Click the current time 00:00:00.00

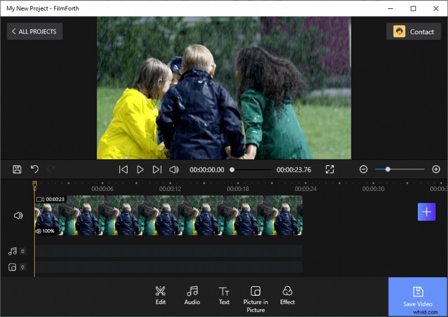pos(207,170)
